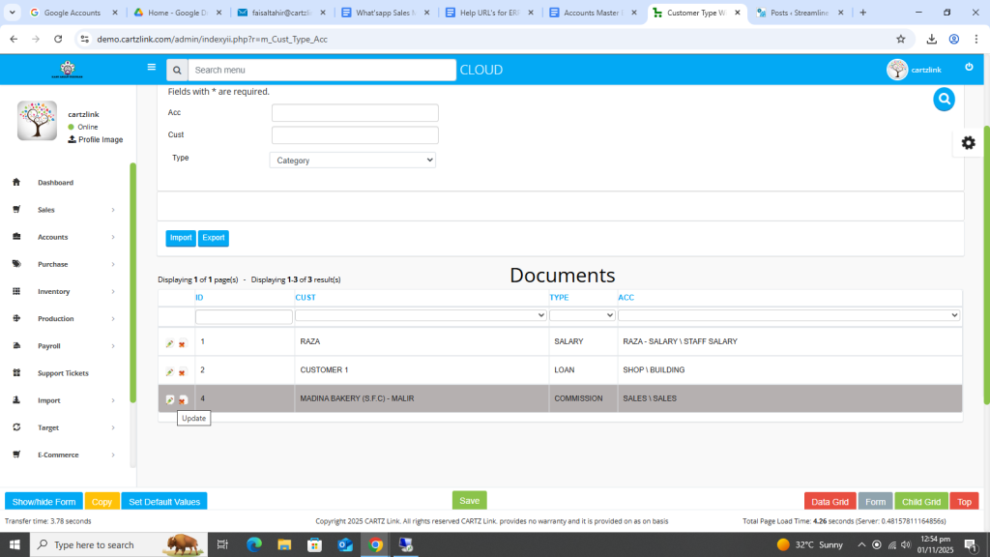Screen dimensions: 990x557
Task: Switch to the Accounts Master browser tab
Action: tap(594, 13)
